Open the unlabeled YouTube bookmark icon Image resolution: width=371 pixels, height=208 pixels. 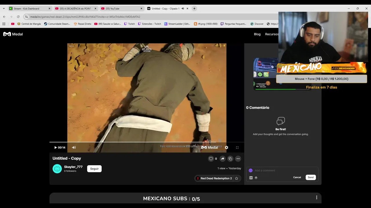[13, 24]
